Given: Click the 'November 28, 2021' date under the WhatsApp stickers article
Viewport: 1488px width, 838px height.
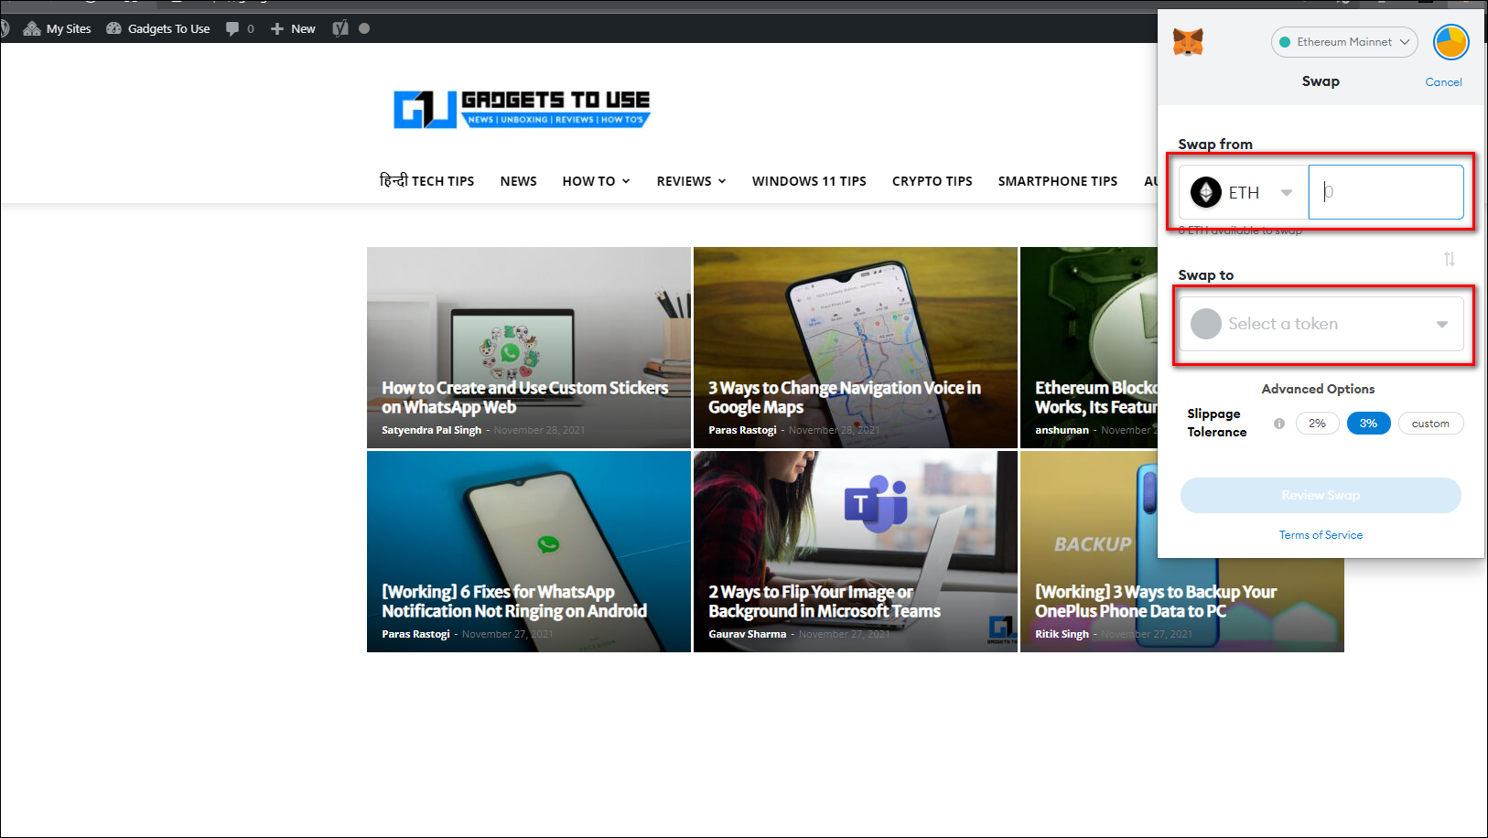Looking at the screenshot, I should click(x=539, y=430).
